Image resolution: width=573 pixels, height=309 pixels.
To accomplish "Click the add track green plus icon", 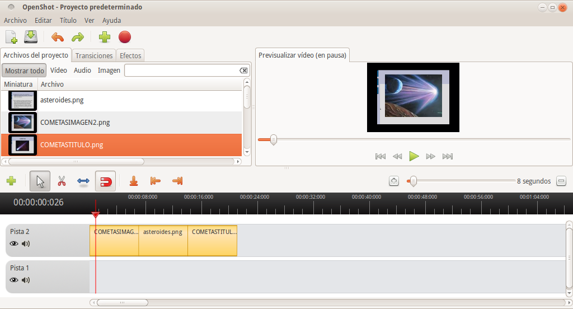I will [11, 181].
